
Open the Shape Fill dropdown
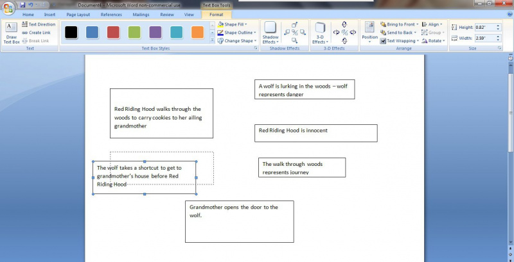point(233,24)
